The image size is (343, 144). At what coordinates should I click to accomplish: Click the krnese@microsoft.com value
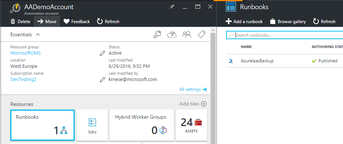pos(133,80)
